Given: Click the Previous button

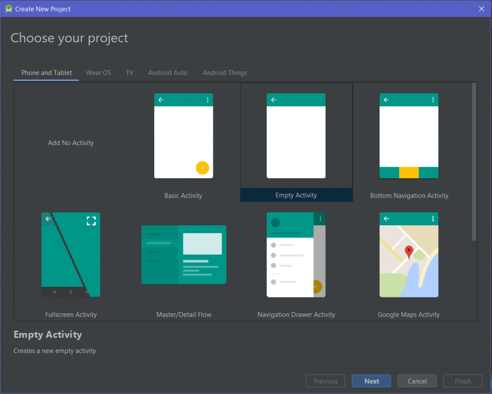Looking at the screenshot, I should (325, 381).
